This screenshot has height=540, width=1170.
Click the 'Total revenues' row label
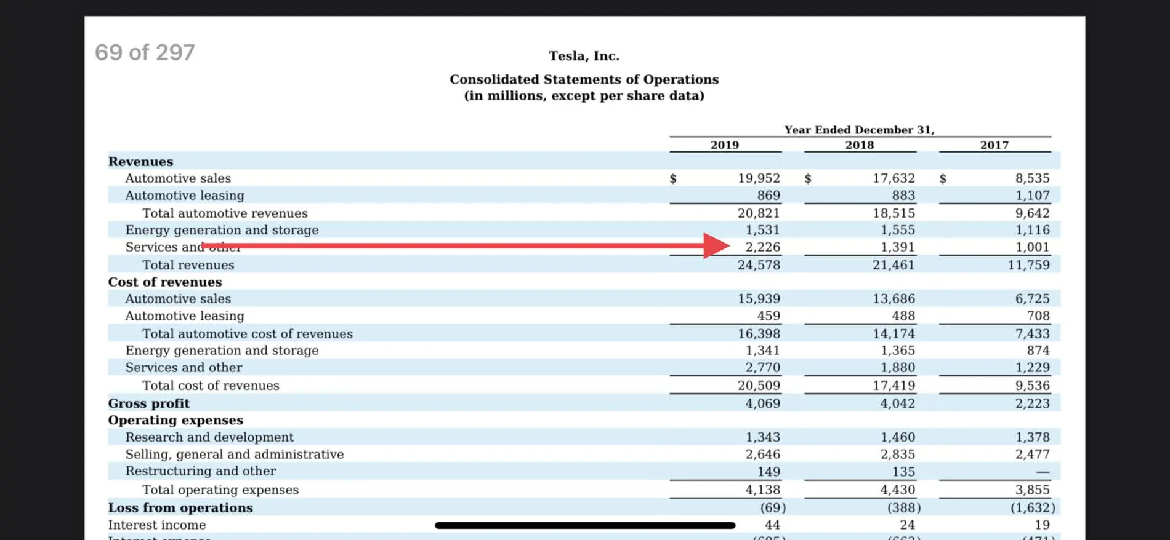pyautogui.click(x=188, y=264)
